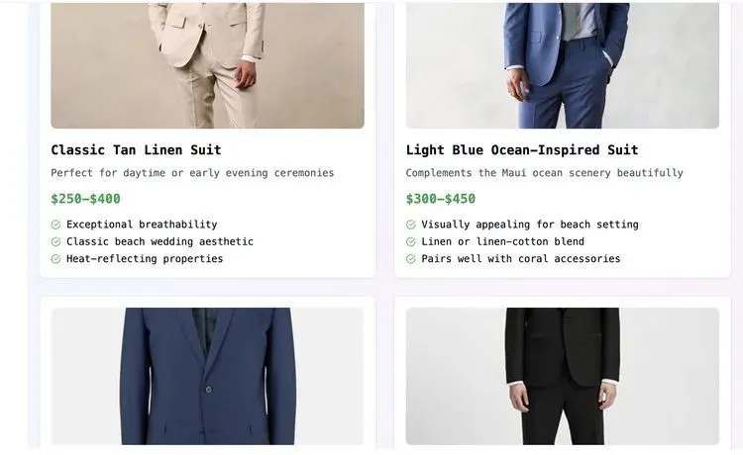Image resolution: width=743 pixels, height=455 pixels.
Task: Click 'Perfect for daytime' description text
Action: point(192,173)
